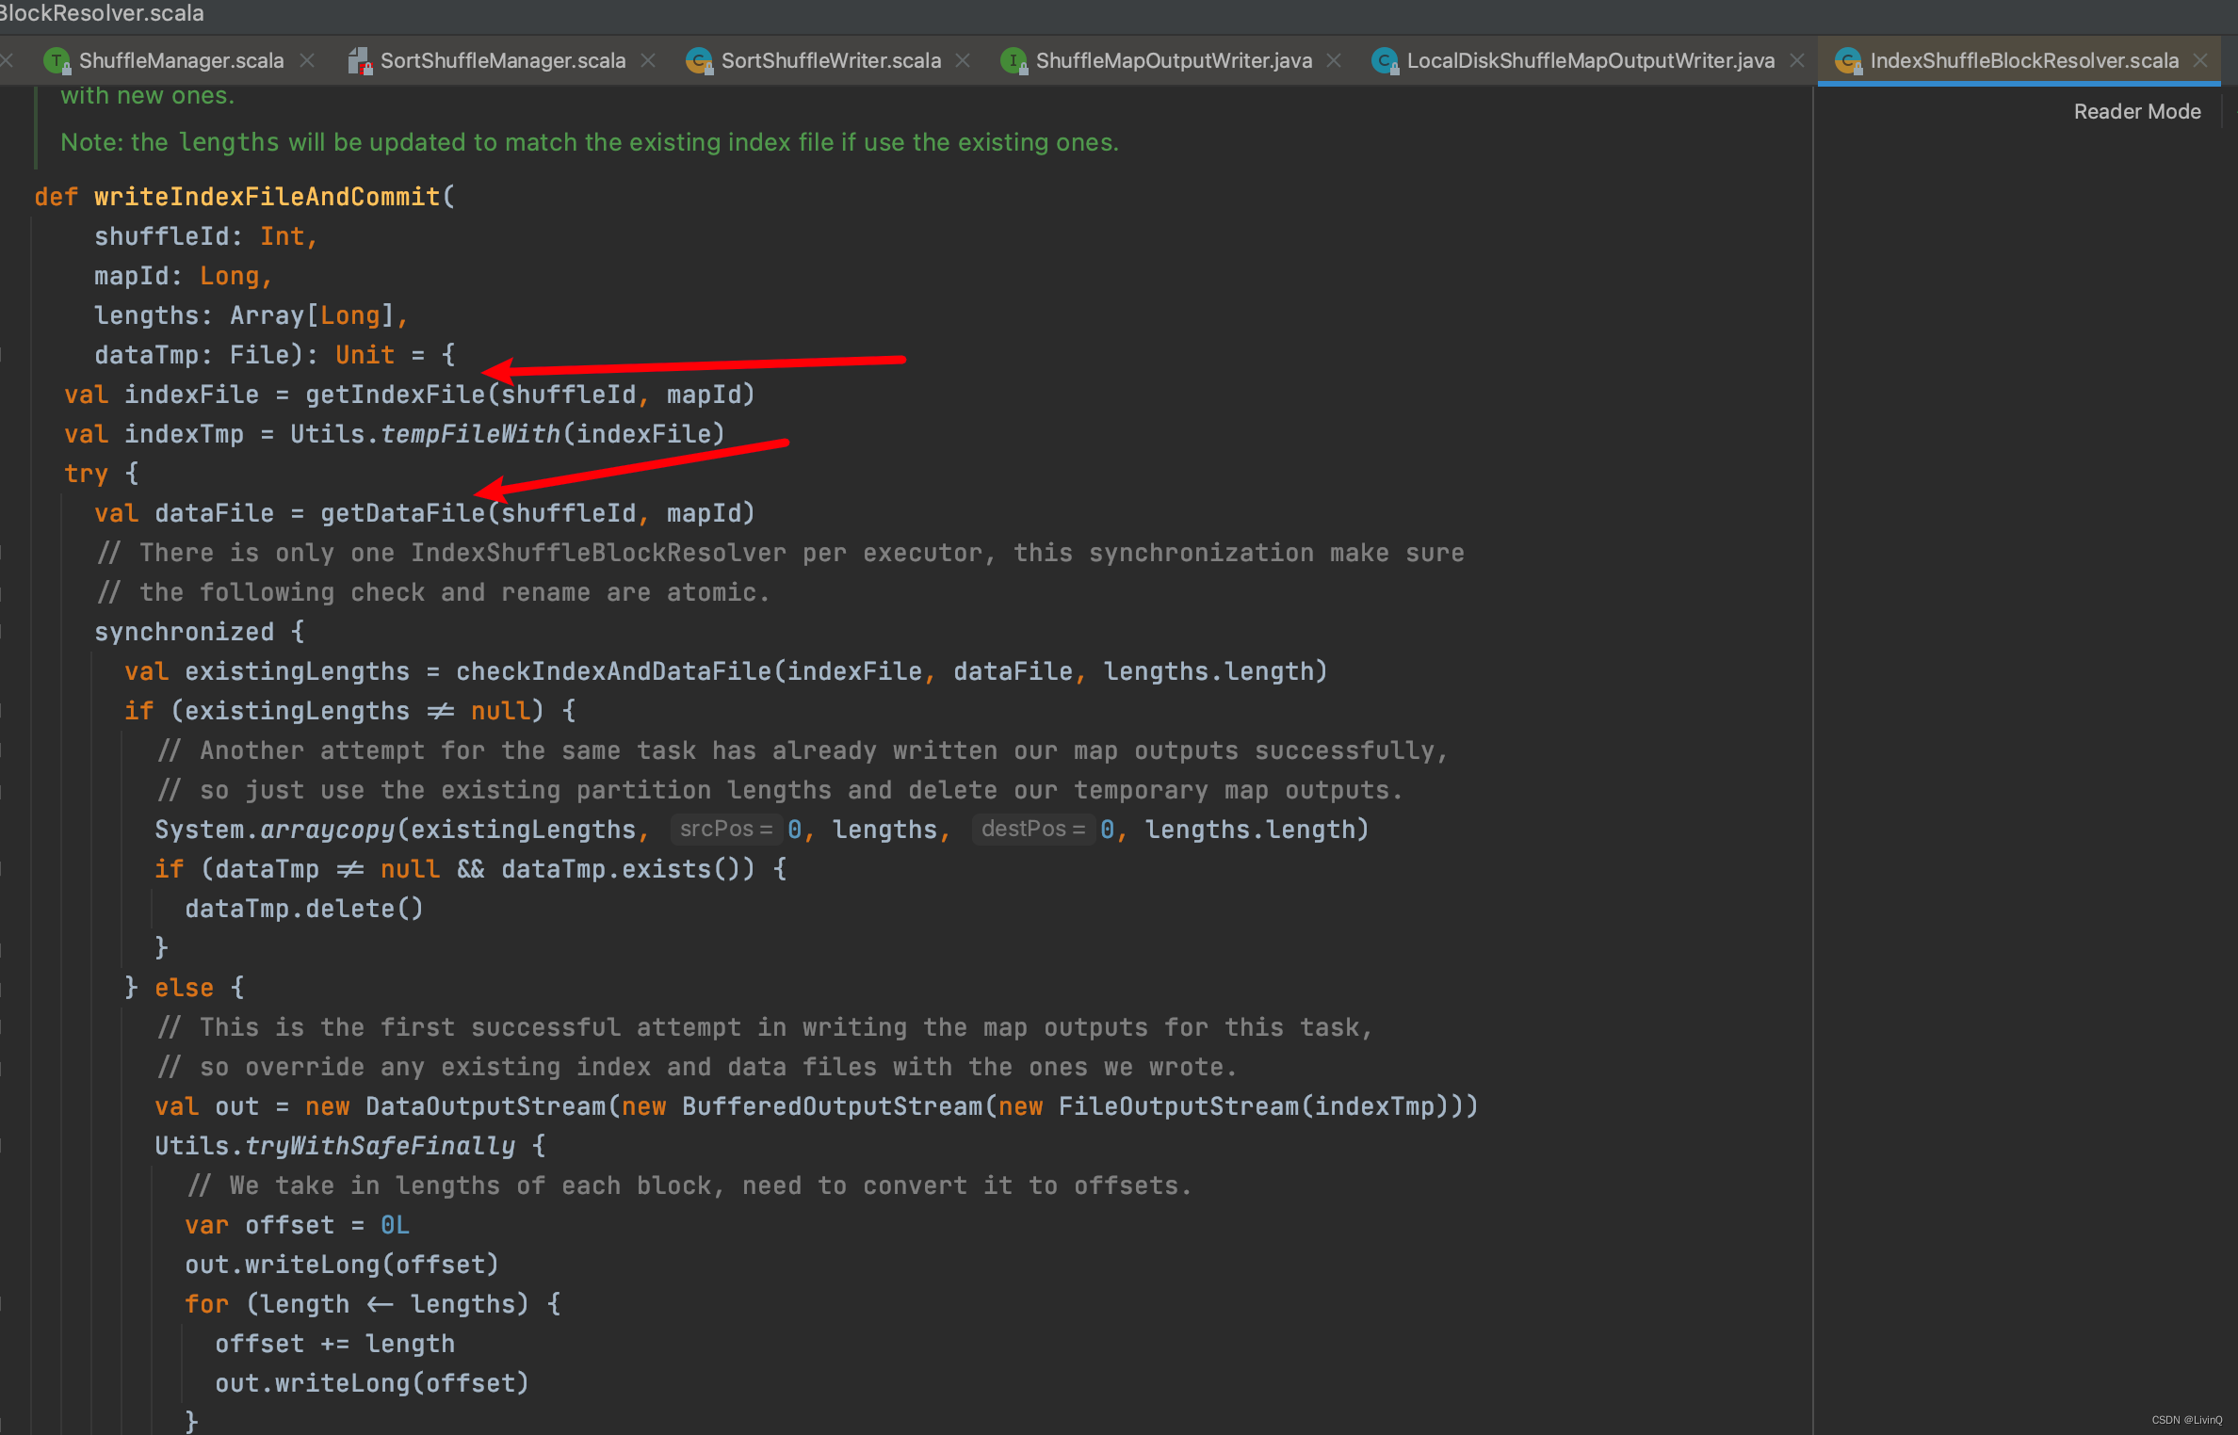The width and height of the screenshot is (2238, 1435).
Task: Close the ShuffleManager.scala tab
Action: pos(307,60)
